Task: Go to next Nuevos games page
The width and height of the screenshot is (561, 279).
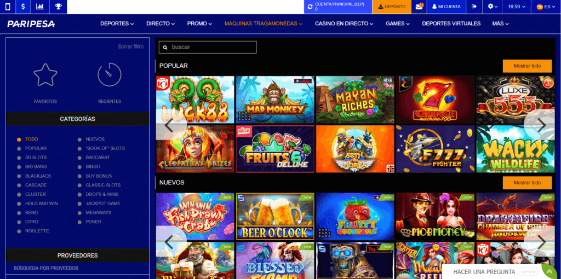Action: pos(542,242)
